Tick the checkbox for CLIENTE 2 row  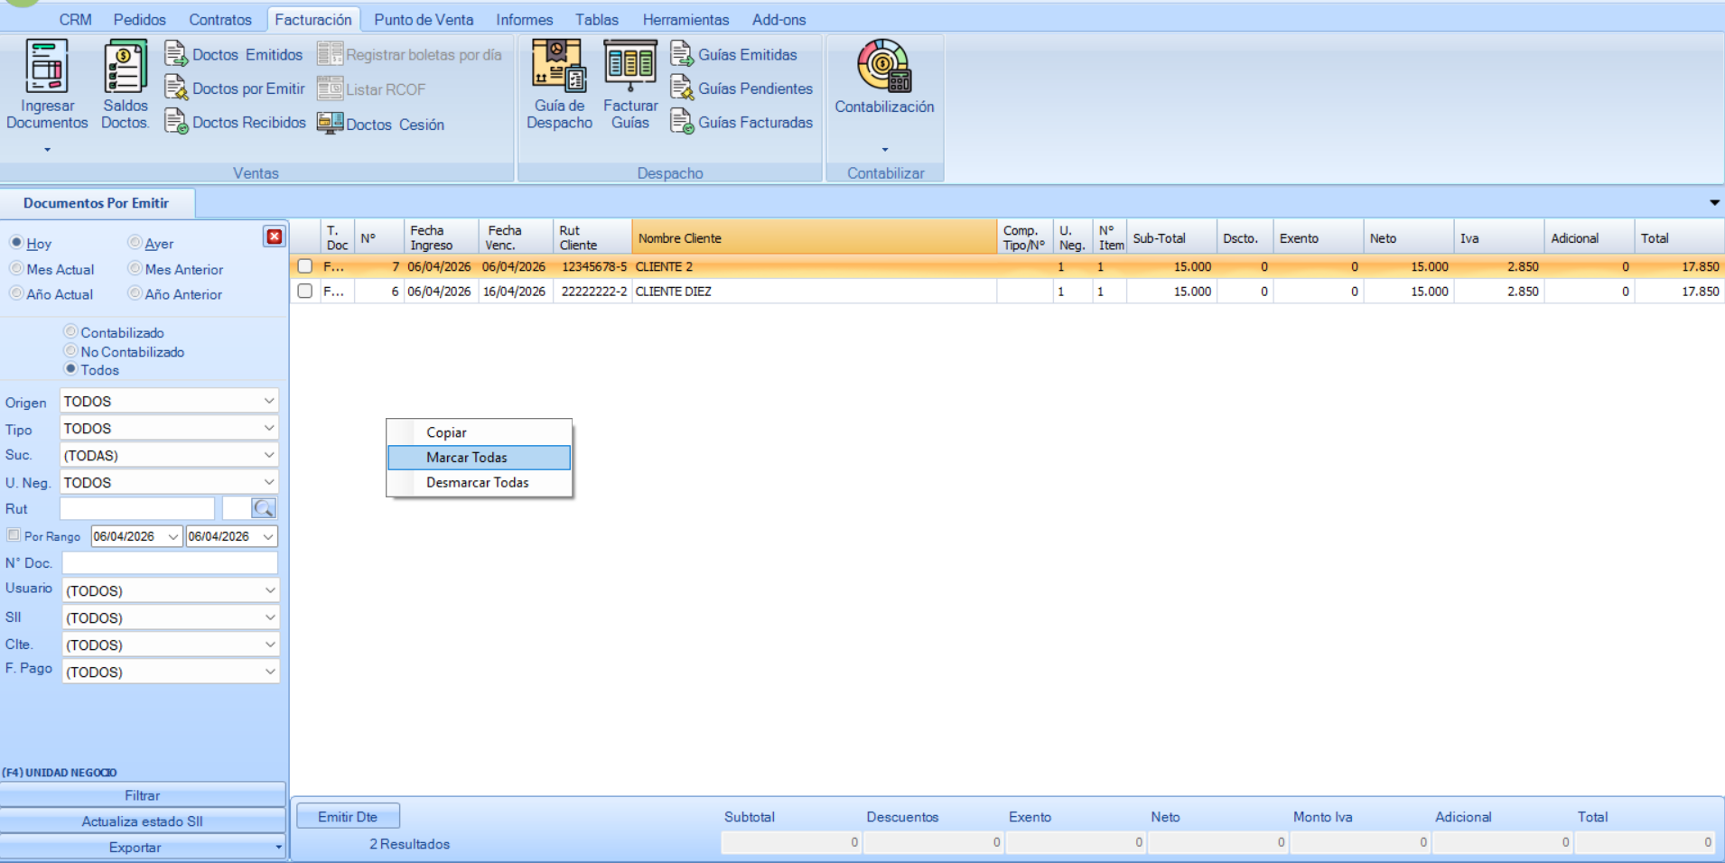305,266
